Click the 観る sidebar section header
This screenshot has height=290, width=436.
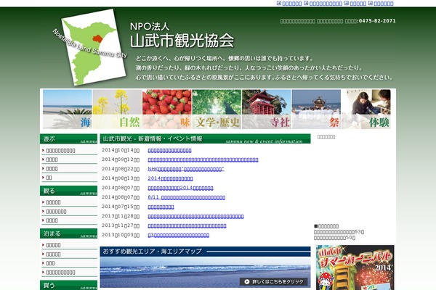69,191
